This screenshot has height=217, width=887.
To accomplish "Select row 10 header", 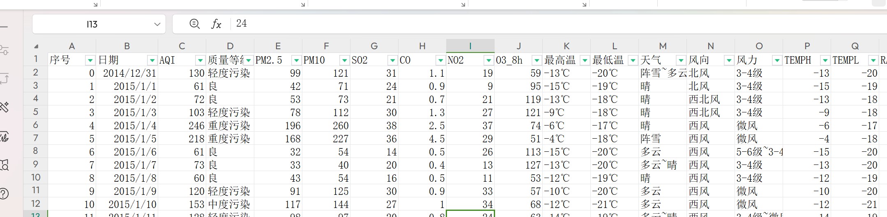I will coord(36,178).
